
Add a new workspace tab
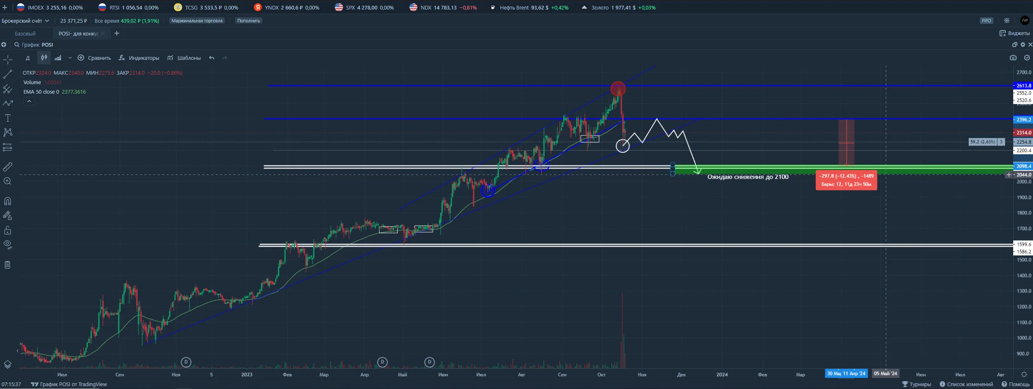click(x=117, y=33)
